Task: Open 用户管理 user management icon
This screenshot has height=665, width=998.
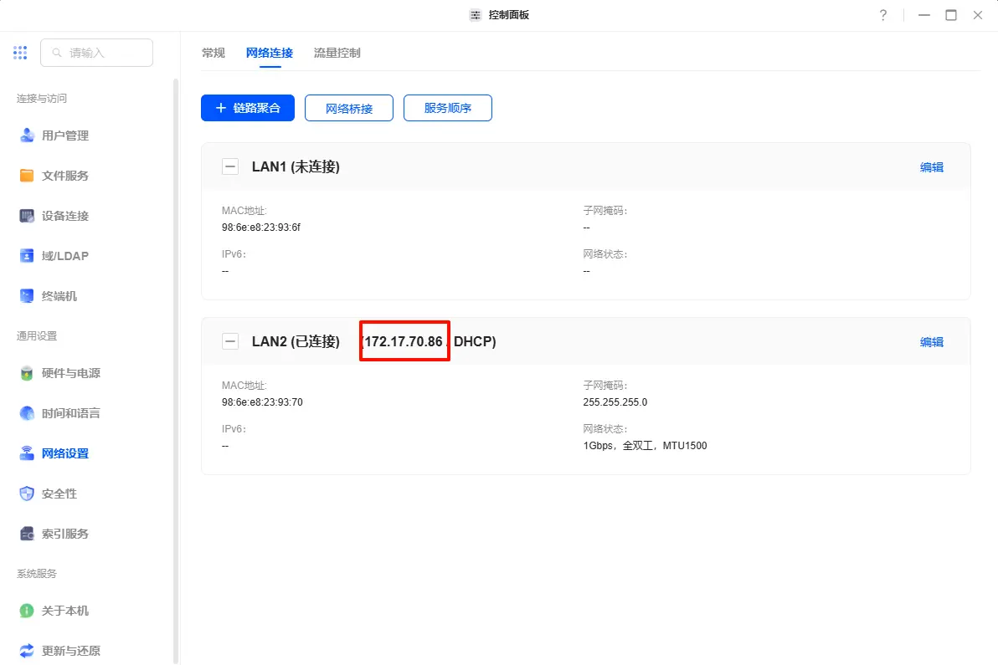Action: pyautogui.click(x=27, y=136)
